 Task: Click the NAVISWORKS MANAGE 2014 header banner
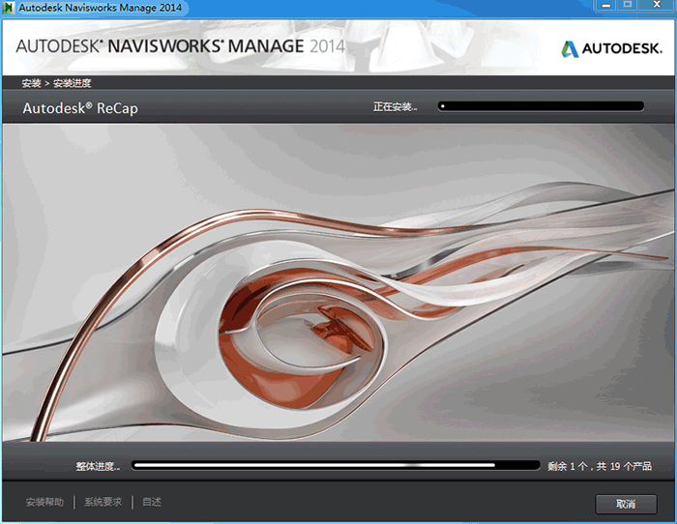pos(180,46)
